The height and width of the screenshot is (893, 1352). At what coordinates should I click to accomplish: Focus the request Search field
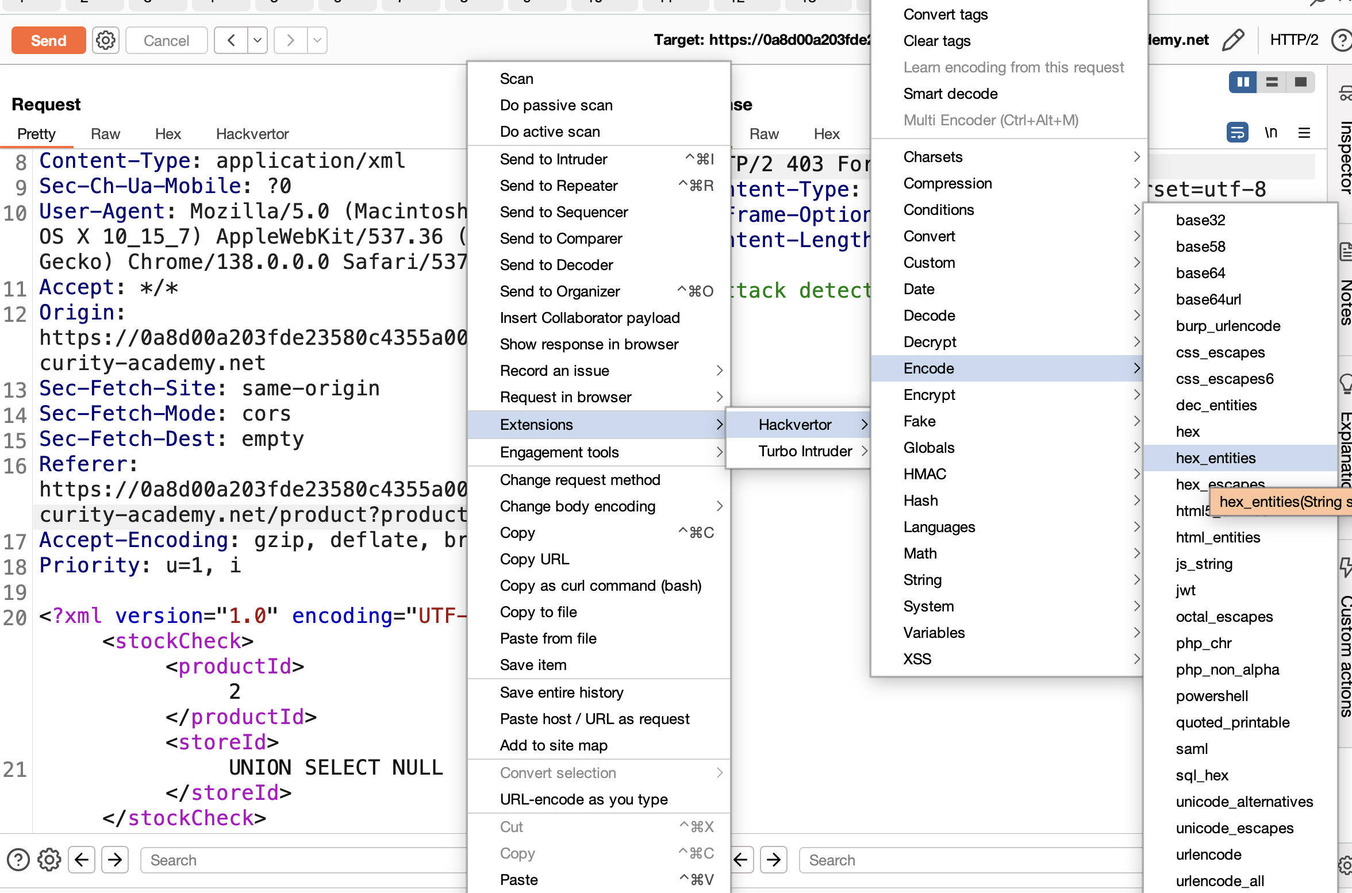pos(304,860)
